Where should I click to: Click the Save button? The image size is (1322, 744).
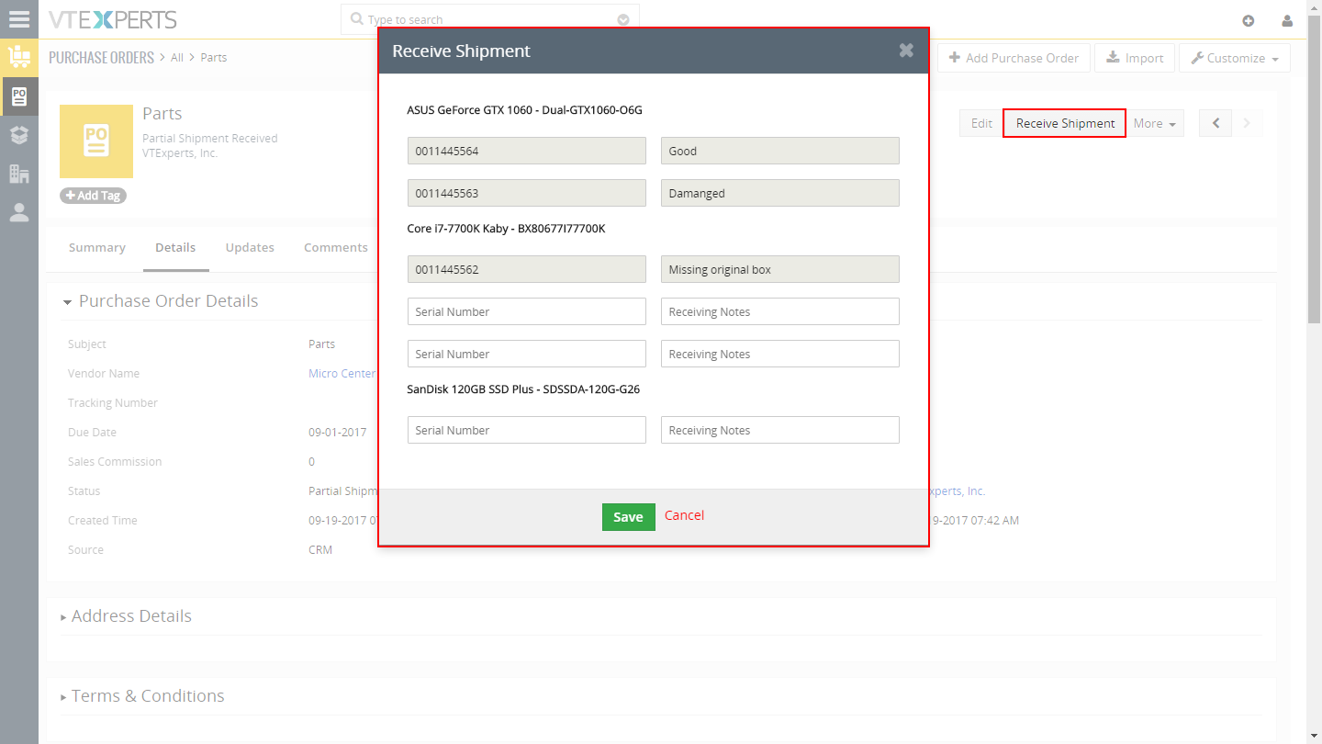[628, 517]
